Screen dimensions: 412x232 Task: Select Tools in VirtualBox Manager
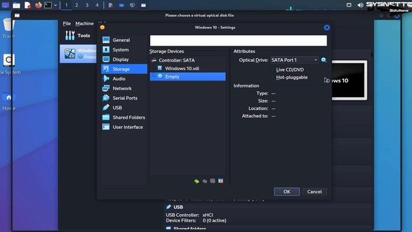[78, 35]
